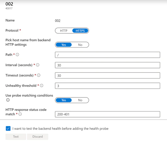Image resolution: width=167 pixels, height=144 pixels.
Task: Uncheck test backend health before adding probe
Action: coord(8,129)
